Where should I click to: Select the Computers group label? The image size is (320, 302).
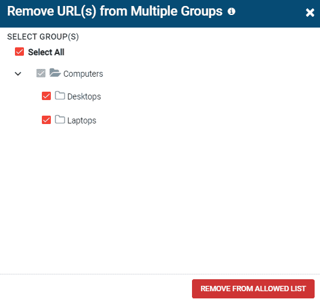(x=83, y=74)
